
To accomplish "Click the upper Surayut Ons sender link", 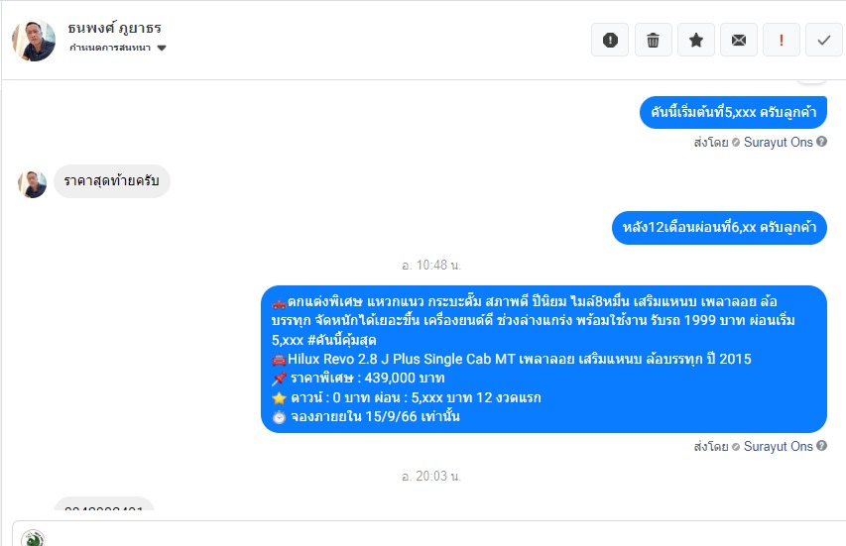I will coord(778,143).
